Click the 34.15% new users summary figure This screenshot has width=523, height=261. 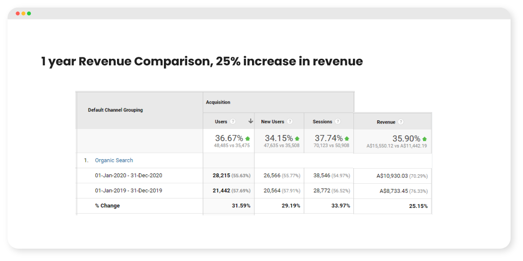pos(279,138)
